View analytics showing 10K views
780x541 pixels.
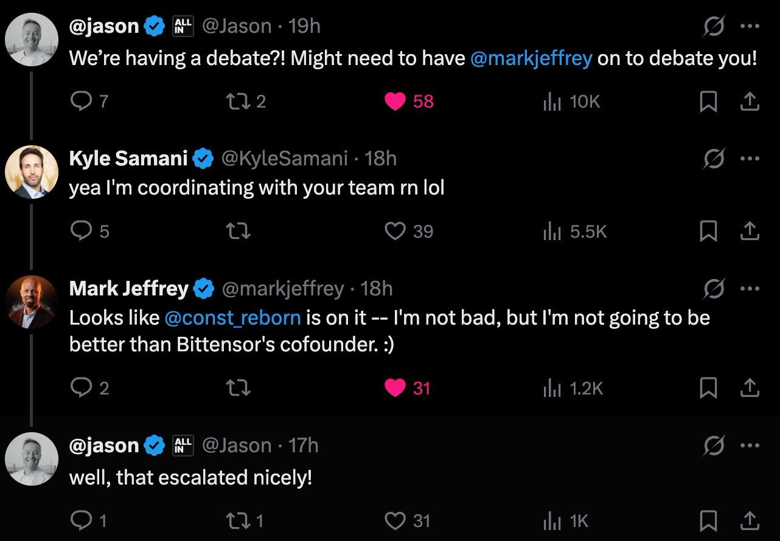(x=571, y=102)
